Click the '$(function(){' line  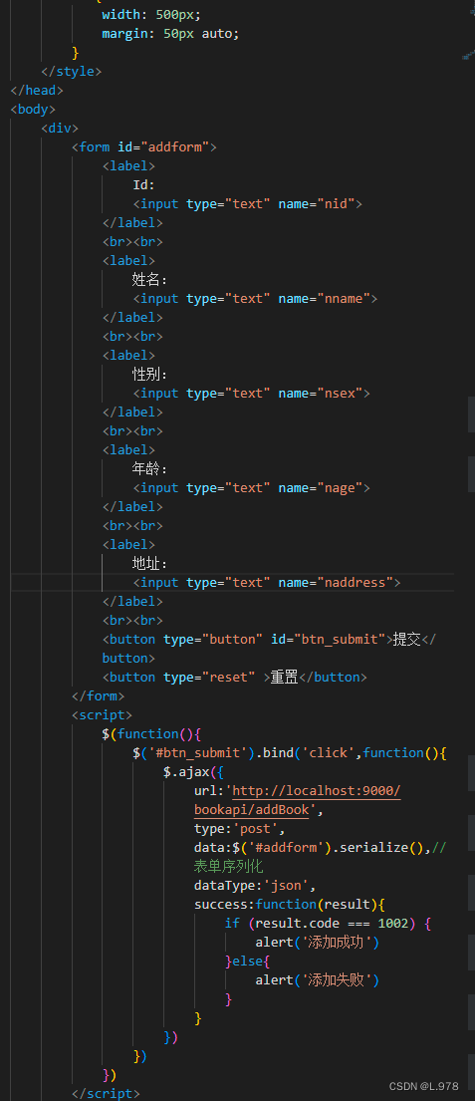pyautogui.click(x=152, y=733)
